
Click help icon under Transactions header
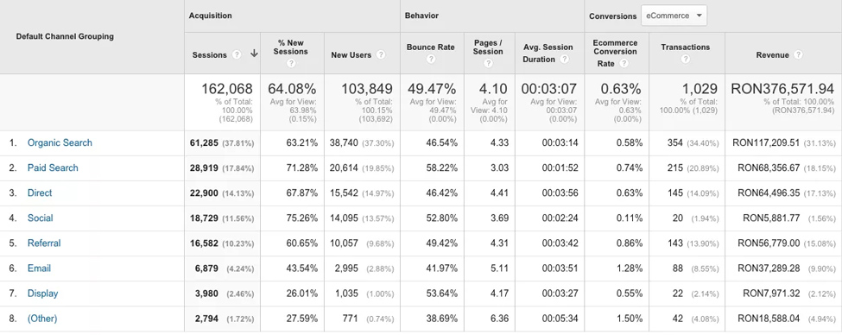(685, 59)
